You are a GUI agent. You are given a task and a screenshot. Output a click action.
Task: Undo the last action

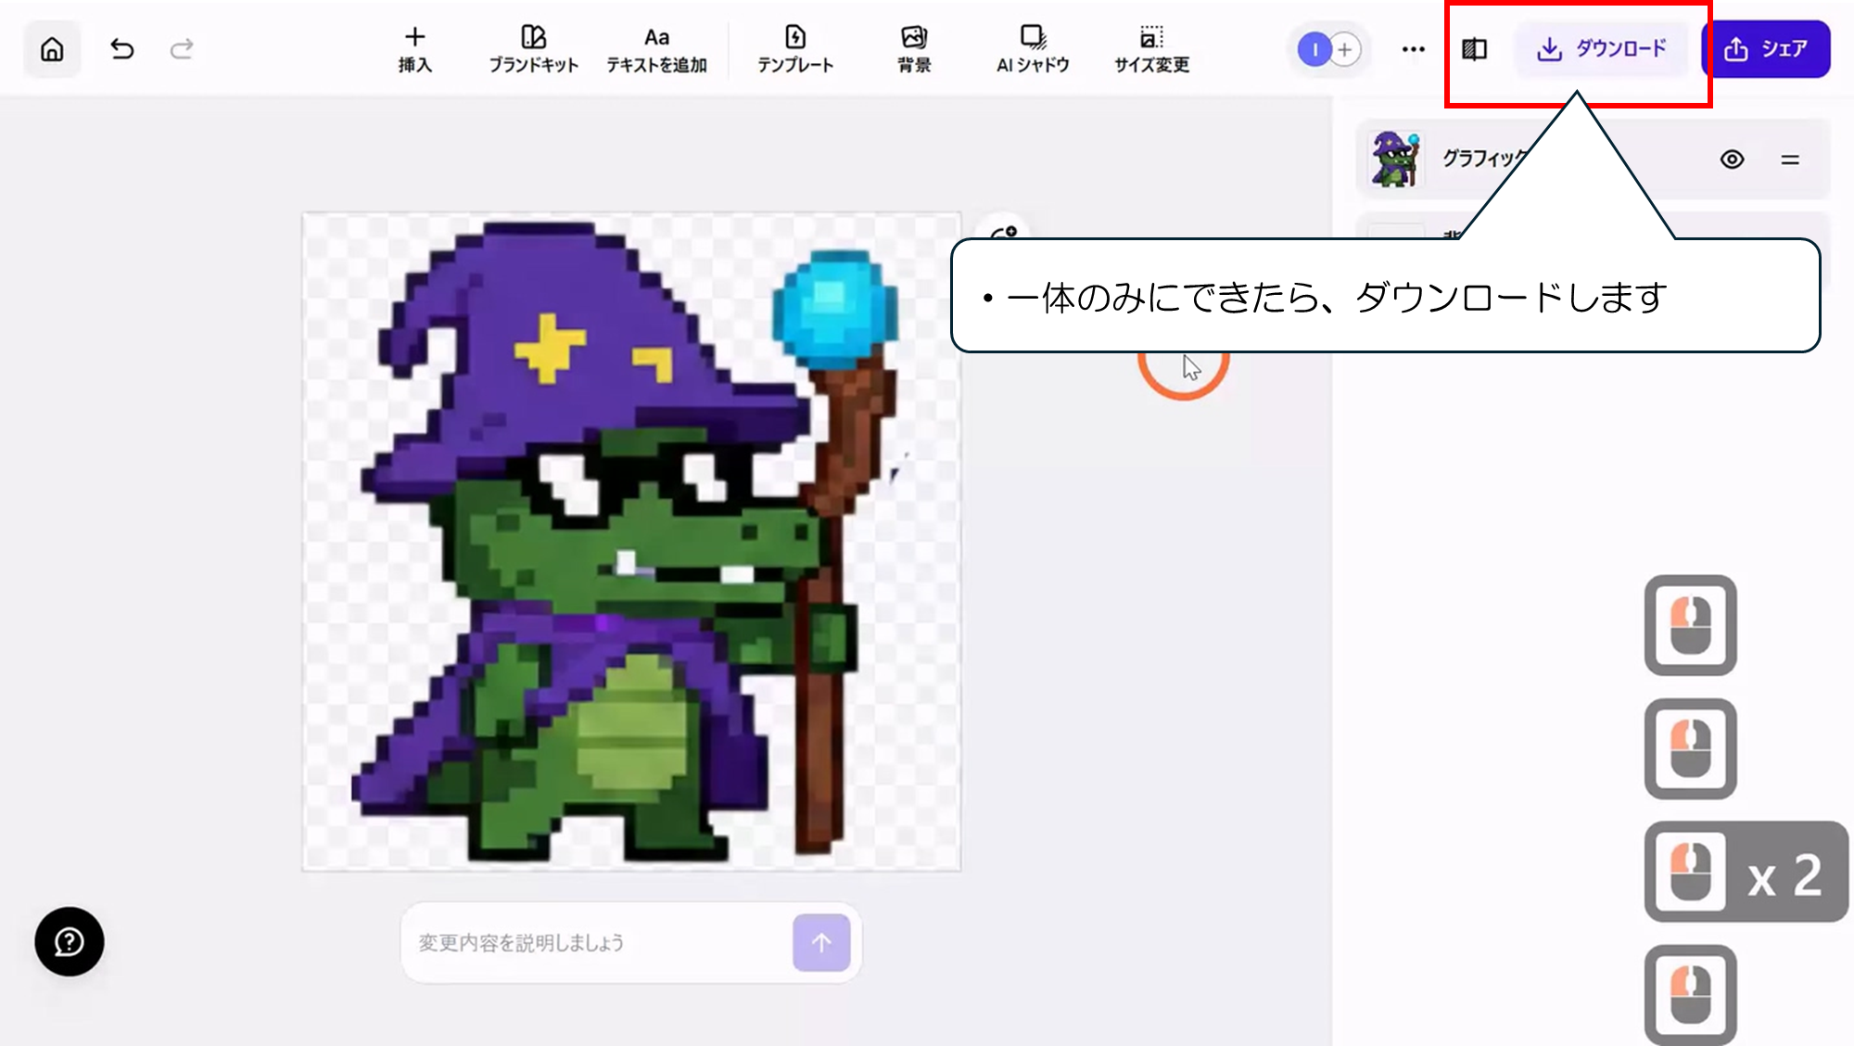122,49
